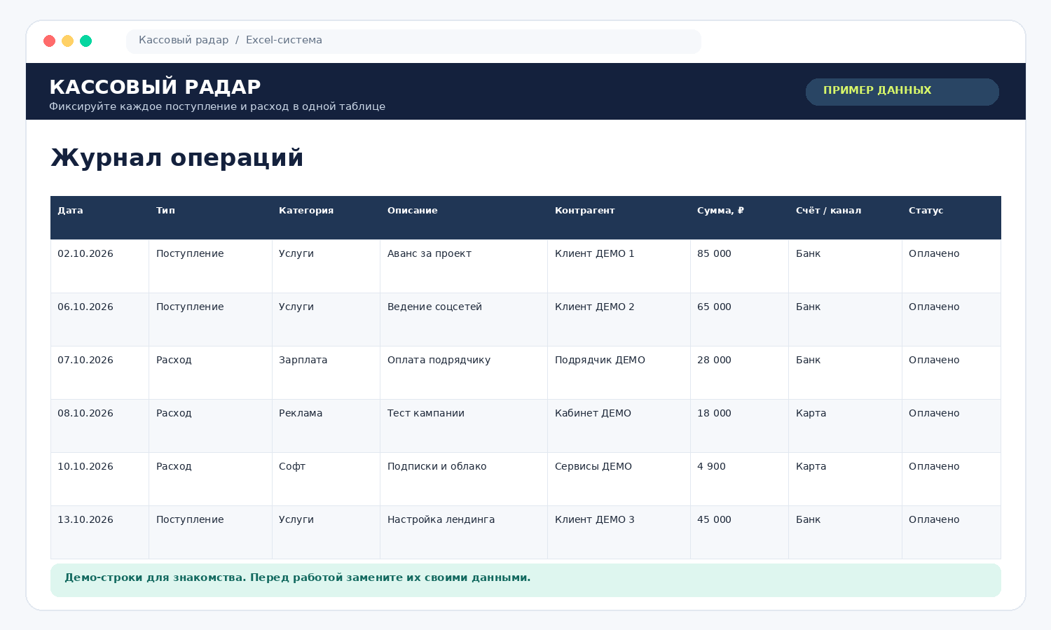Pick the amount cell 4 900
The width and height of the screenshot is (1051, 630).
(739, 479)
